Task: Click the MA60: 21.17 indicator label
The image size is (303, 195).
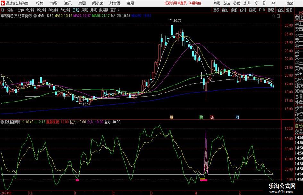Action: [101, 16]
